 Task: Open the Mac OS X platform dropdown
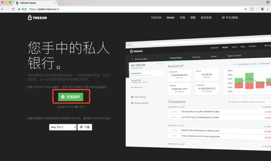(x=63, y=127)
